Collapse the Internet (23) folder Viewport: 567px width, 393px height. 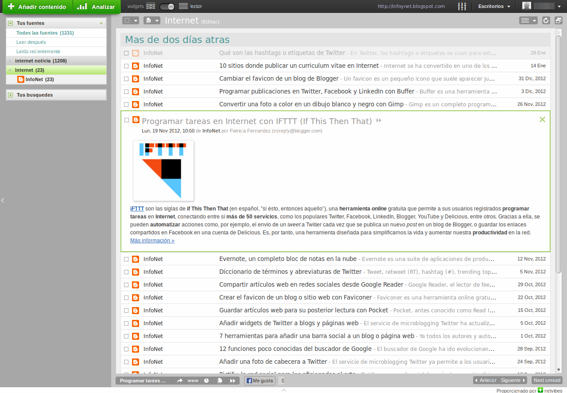[10, 70]
